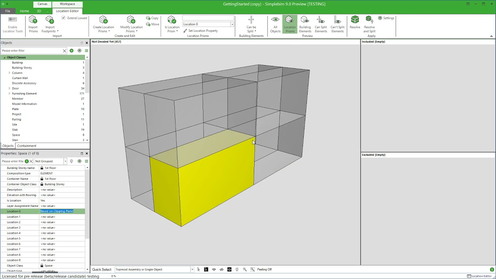Switch to the Containment tab
Image resolution: width=496 pixels, height=279 pixels.
[x=27, y=146]
